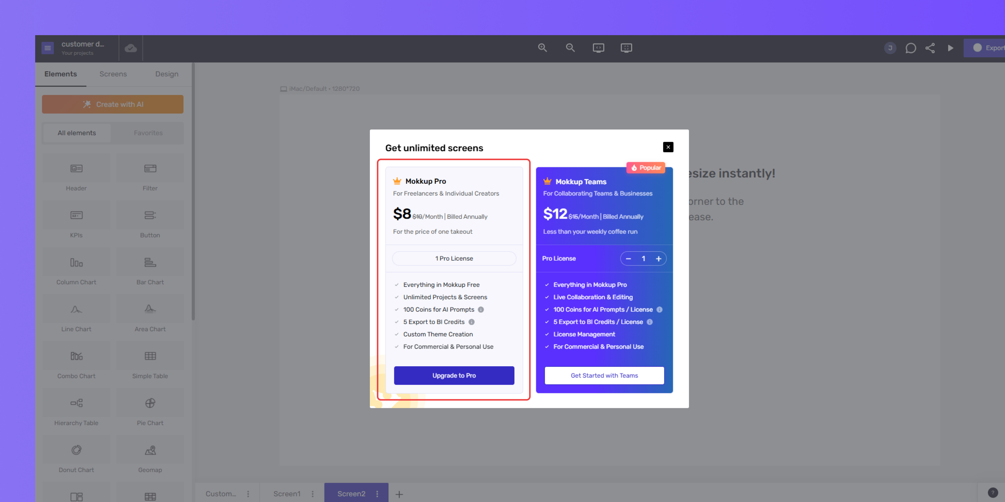Open the hamburger menu icon

pyautogui.click(x=47, y=48)
